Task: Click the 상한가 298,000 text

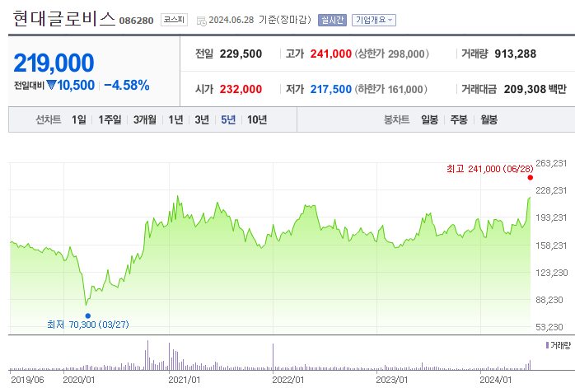Action: tap(391, 54)
